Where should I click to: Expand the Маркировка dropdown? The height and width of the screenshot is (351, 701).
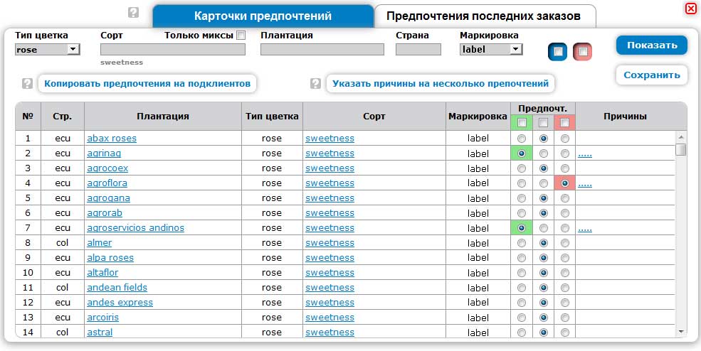[516, 50]
